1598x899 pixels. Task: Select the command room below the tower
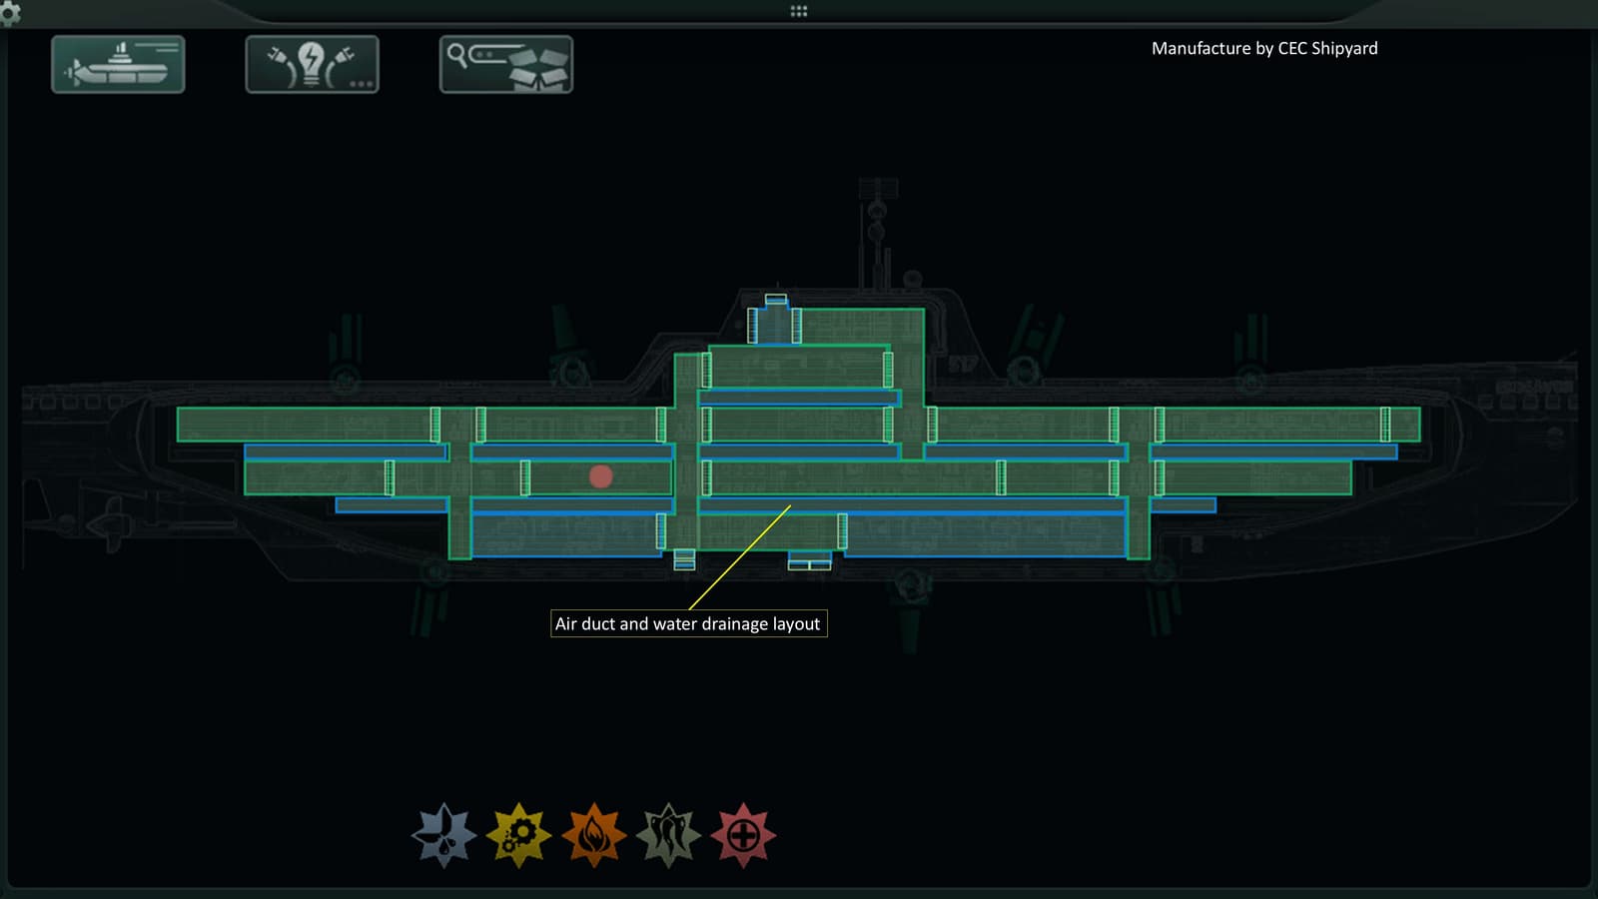(x=797, y=369)
